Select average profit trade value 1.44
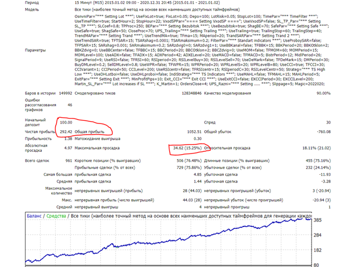356x267 pixels. [197, 182]
